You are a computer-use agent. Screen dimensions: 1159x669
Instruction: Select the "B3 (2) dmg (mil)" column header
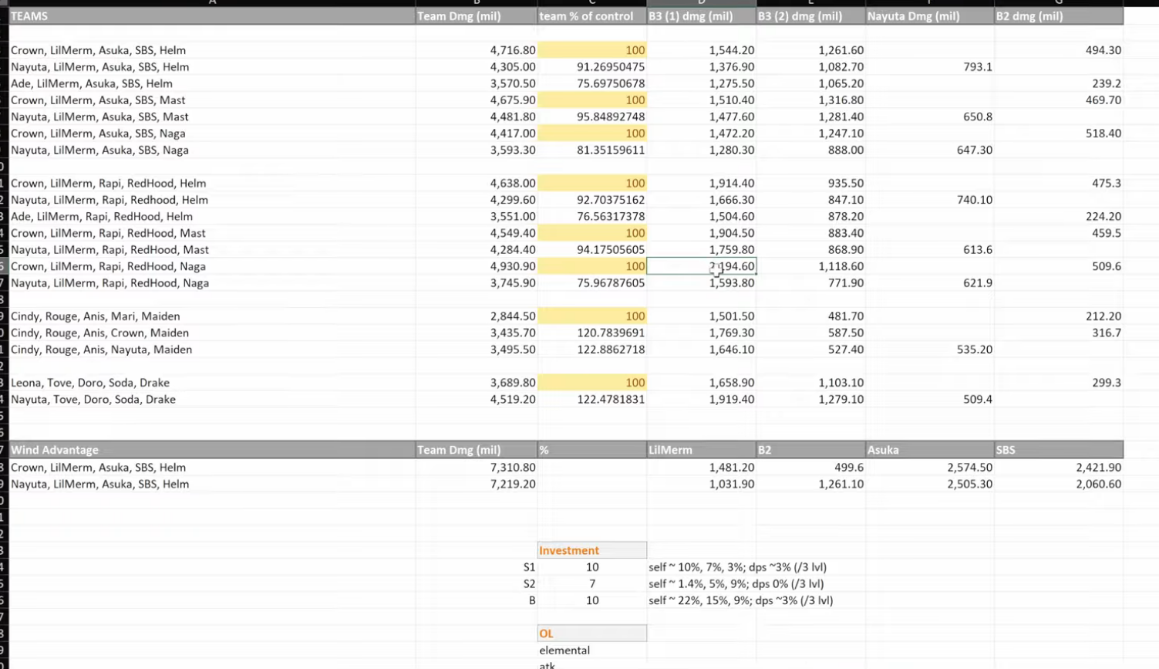[811, 16]
